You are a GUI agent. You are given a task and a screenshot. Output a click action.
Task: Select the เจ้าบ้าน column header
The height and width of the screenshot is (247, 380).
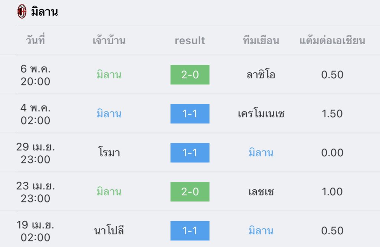pos(109,40)
